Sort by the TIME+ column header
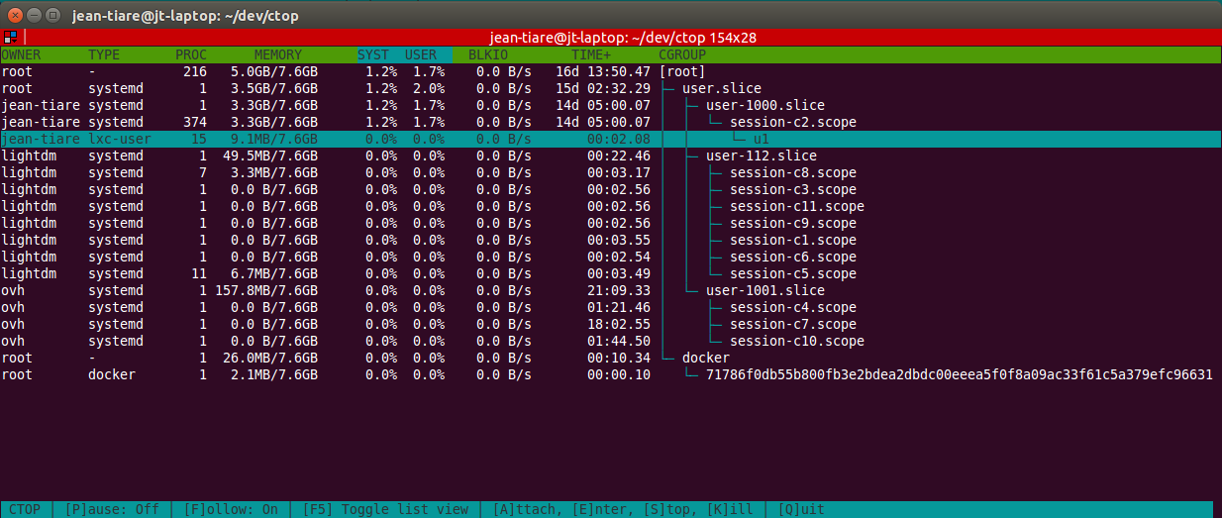The height and width of the screenshot is (518, 1222). pos(591,54)
